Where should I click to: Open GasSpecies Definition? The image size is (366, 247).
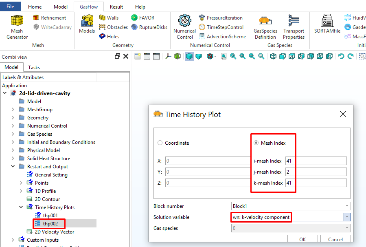coord(265,27)
